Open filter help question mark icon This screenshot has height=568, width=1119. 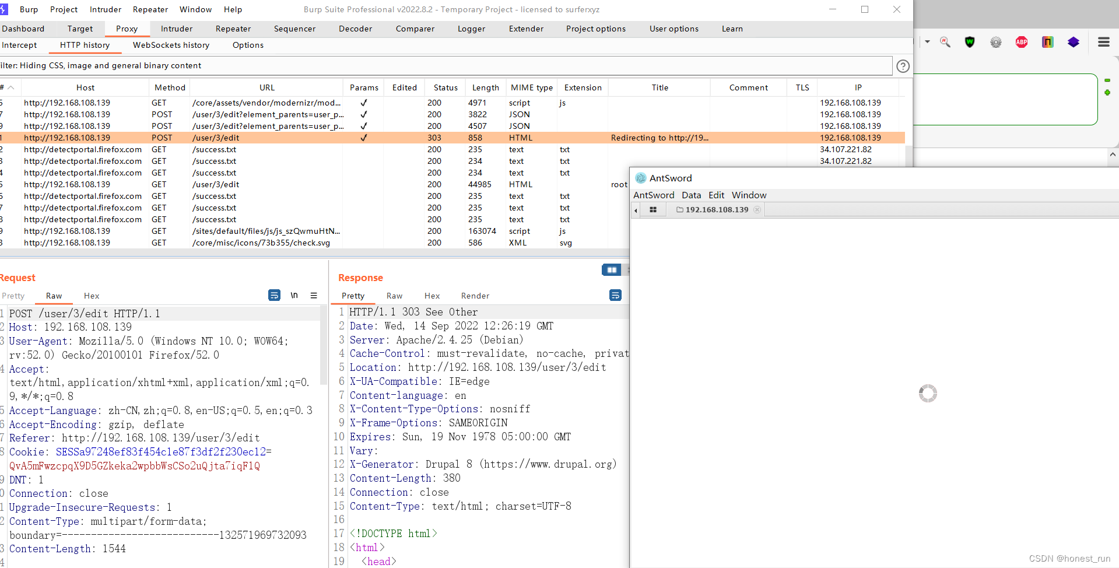coord(903,66)
